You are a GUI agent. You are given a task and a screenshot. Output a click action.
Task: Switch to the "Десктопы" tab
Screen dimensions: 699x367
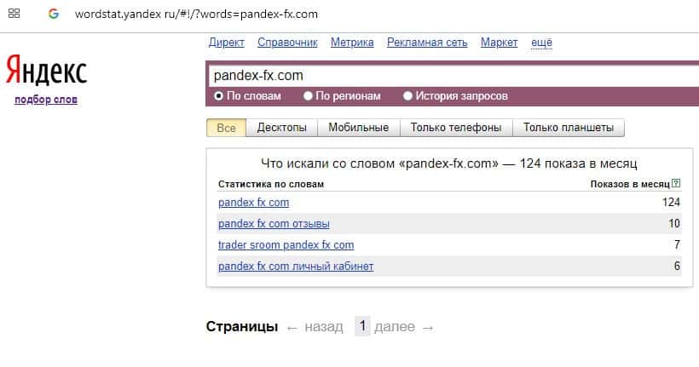coord(281,128)
